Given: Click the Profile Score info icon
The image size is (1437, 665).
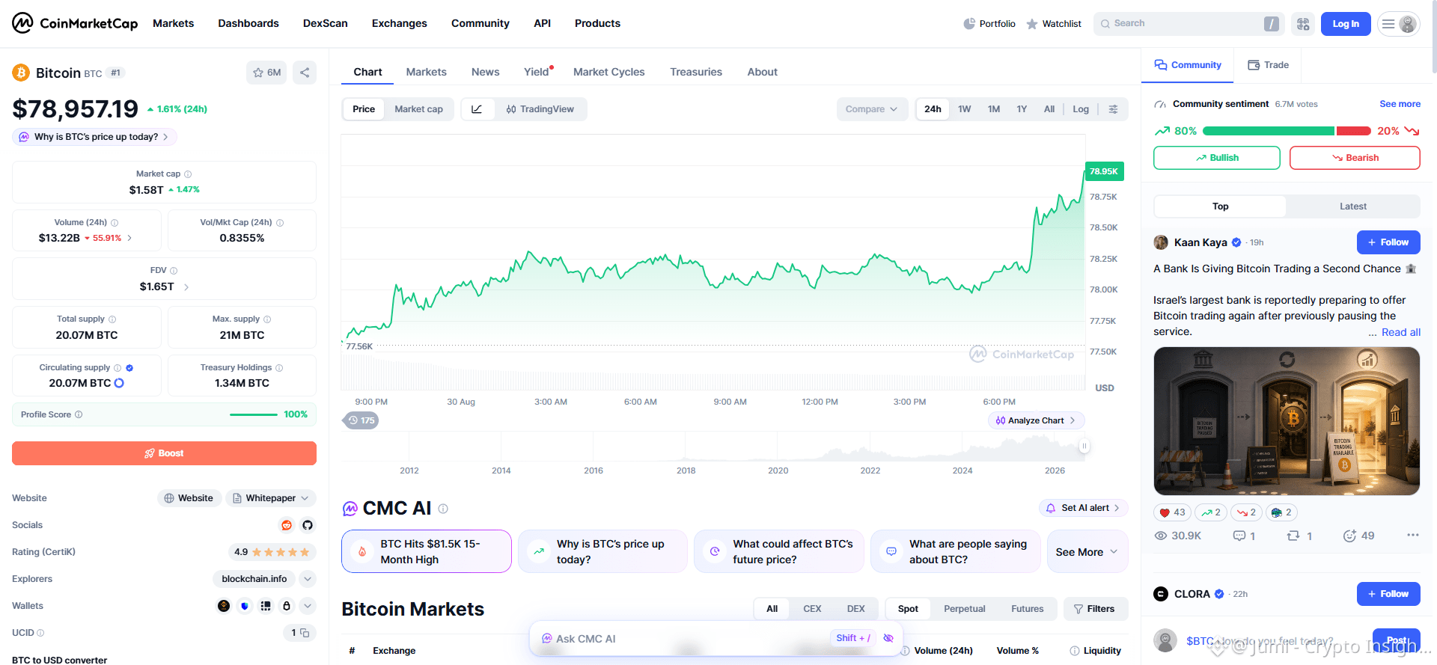Looking at the screenshot, I should coord(79,414).
